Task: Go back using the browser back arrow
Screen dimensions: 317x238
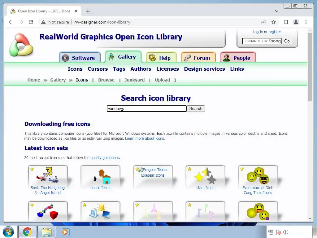Action: point(11,22)
